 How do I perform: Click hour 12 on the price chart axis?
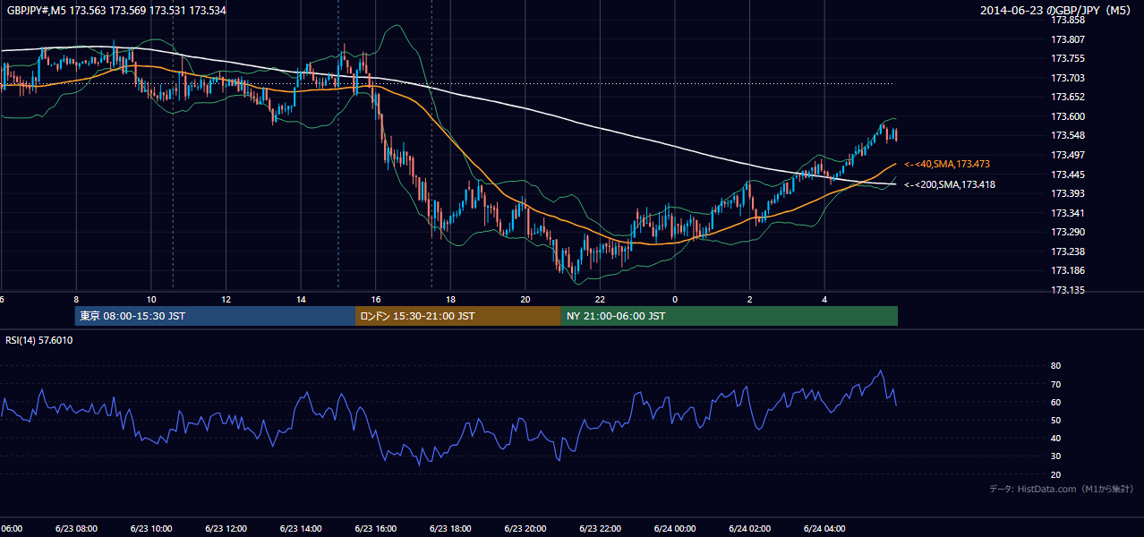click(226, 299)
